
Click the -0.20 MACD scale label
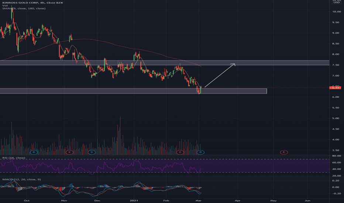[336, 193]
